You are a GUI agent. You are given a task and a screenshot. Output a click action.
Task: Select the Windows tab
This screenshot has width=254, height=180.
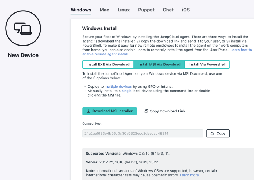tap(81, 10)
